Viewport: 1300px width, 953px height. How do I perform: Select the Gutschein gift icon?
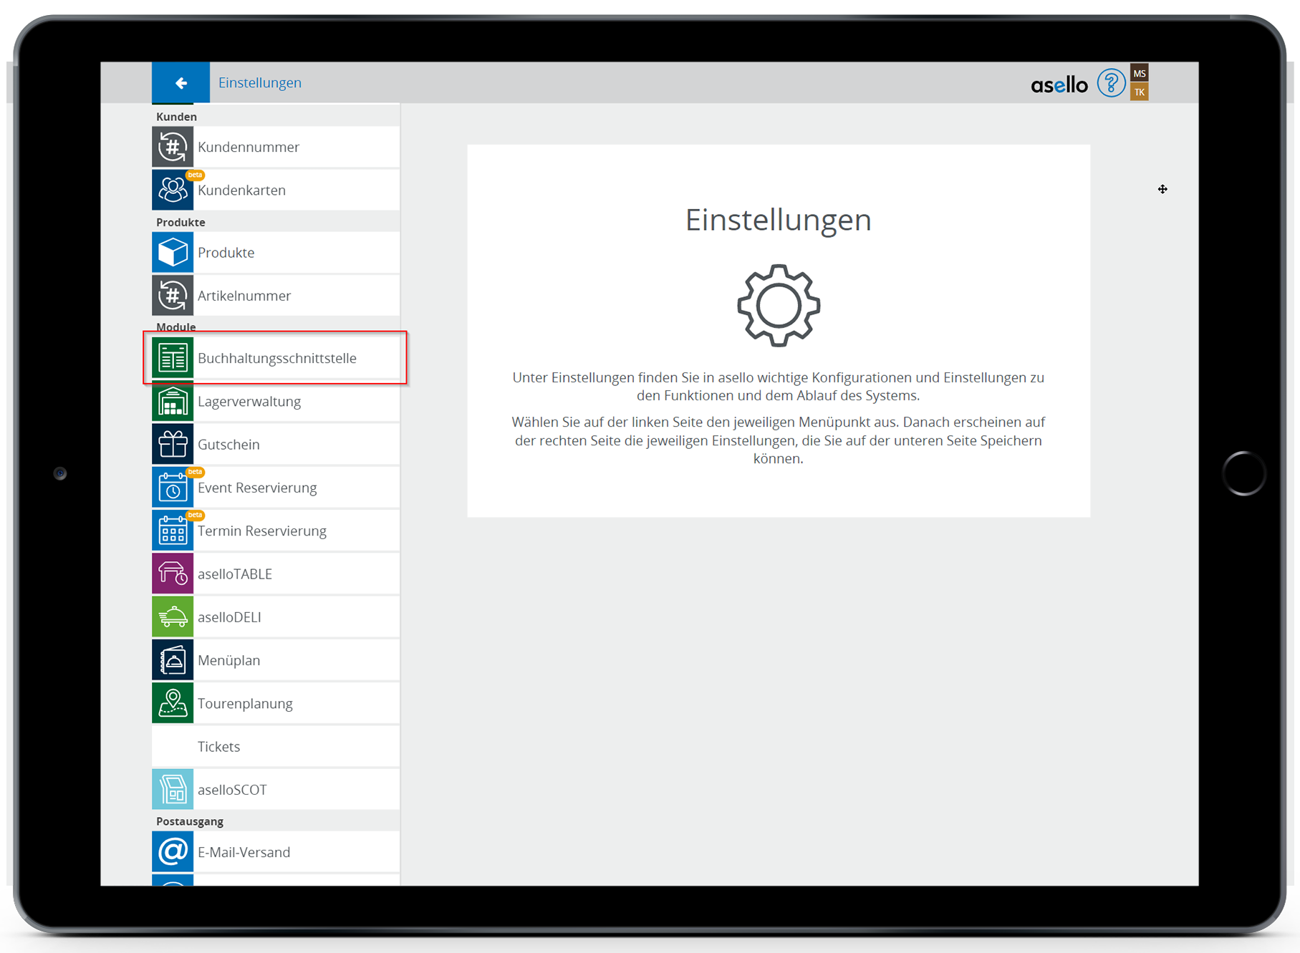[x=173, y=445]
